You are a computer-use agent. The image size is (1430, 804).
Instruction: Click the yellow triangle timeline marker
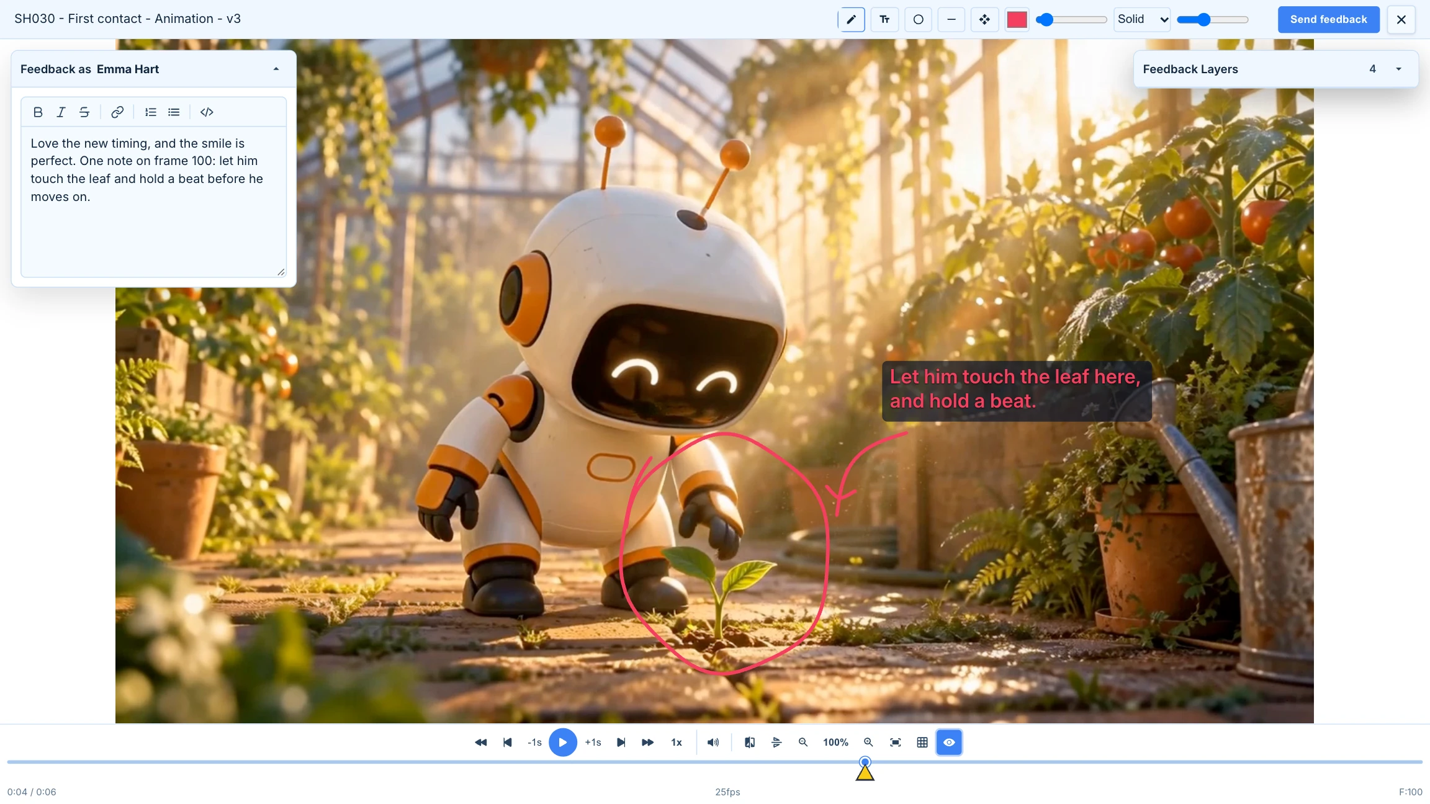click(x=865, y=772)
